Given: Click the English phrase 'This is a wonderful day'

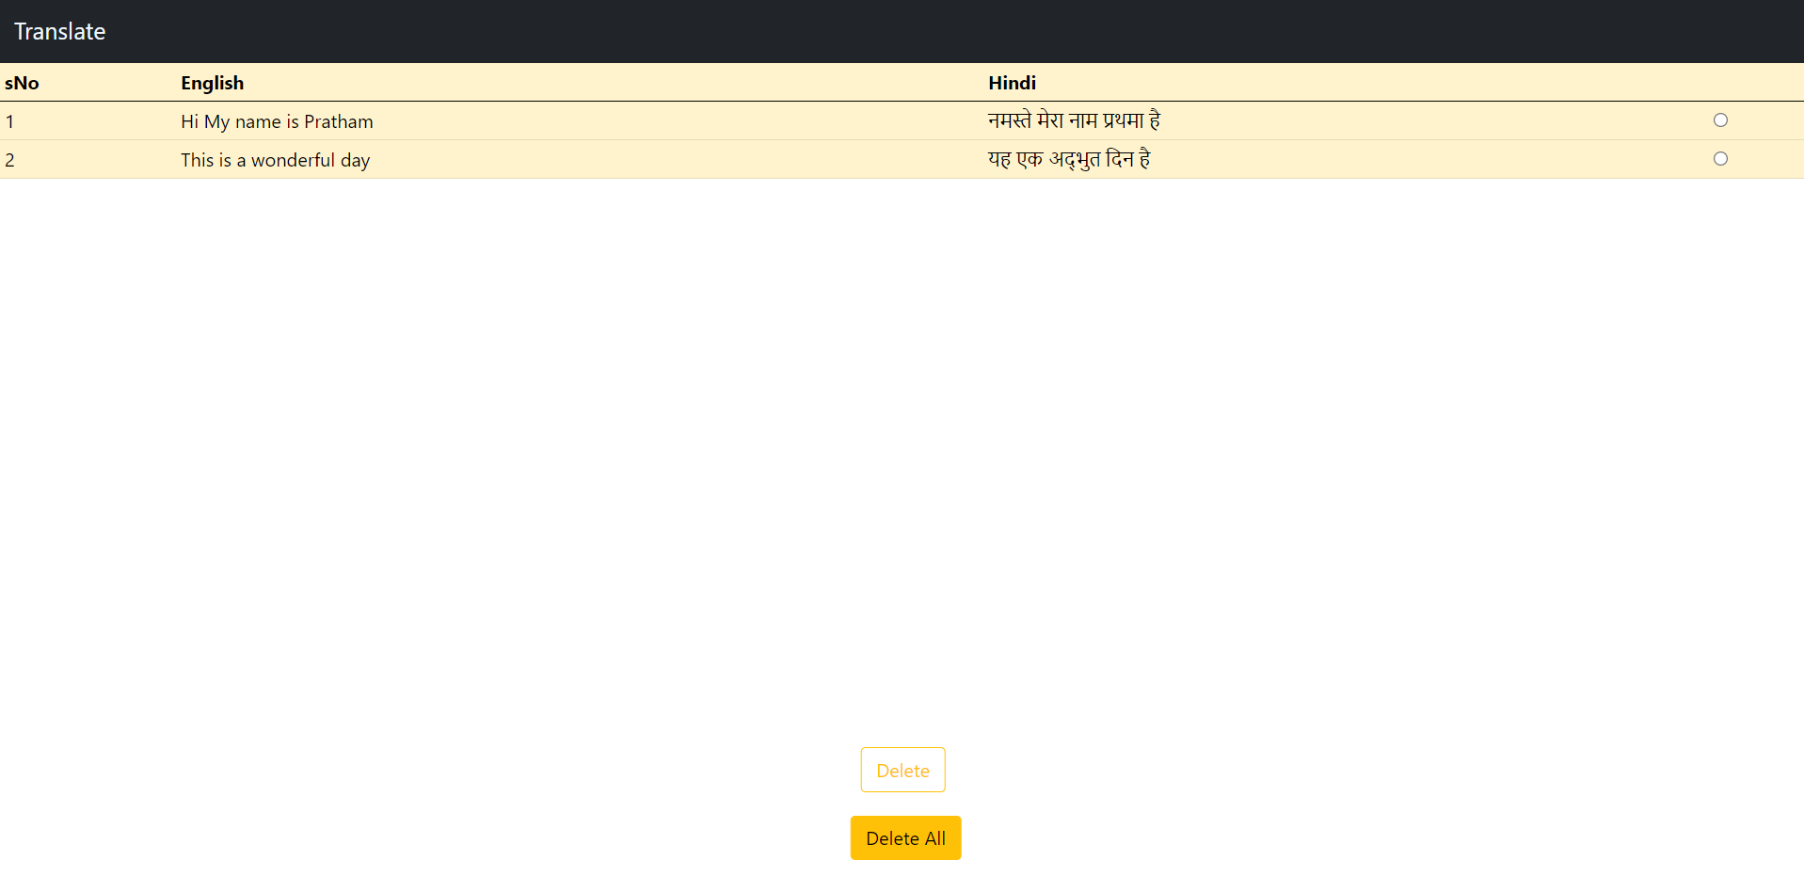Looking at the screenshot, I should point(276,159).
